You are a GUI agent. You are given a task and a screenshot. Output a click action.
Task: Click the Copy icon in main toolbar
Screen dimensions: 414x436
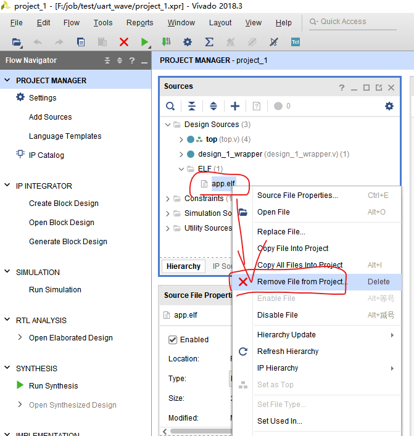point(81,42)
